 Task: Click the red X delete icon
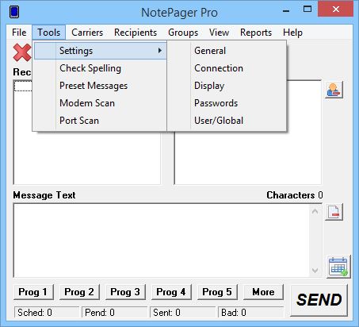pyautogui.click(x=22, y=52)
